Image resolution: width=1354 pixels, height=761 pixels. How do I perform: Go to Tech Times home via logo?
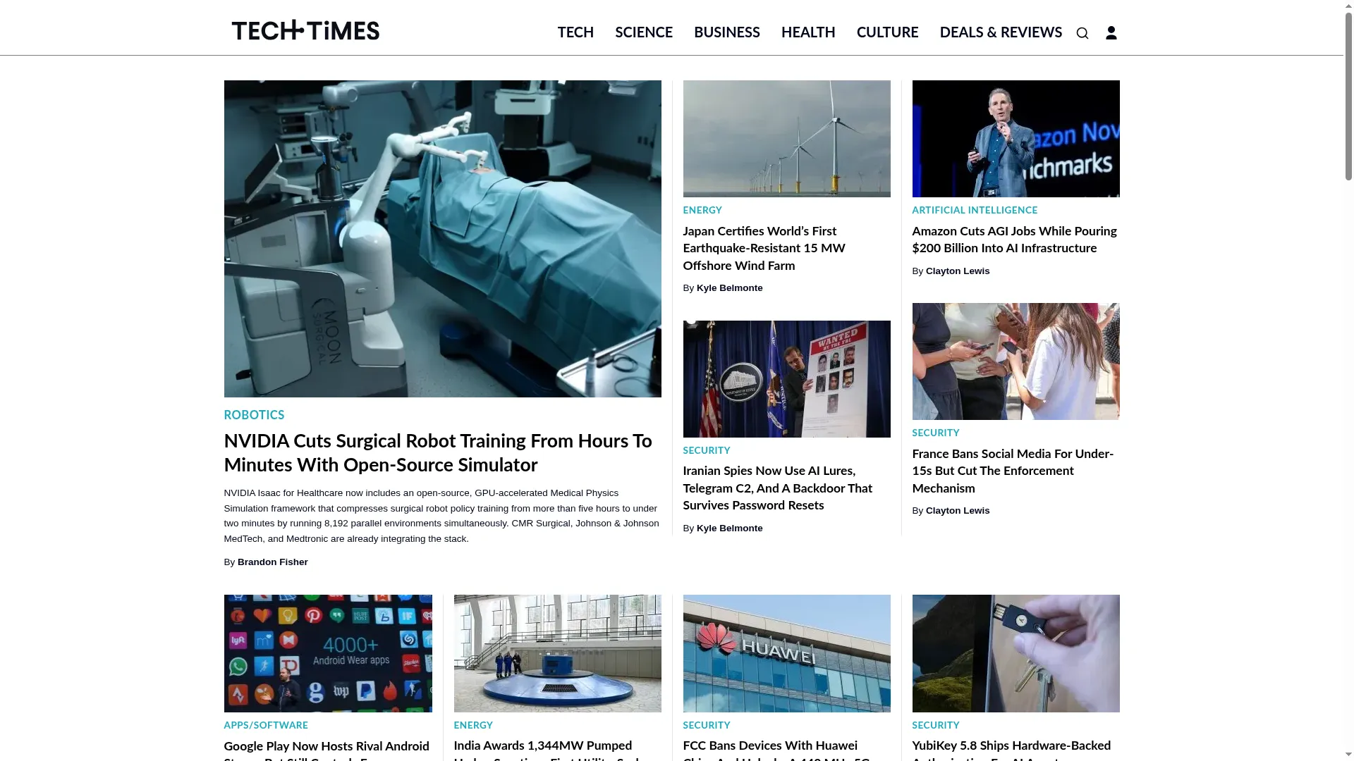[x=305, y=30]
